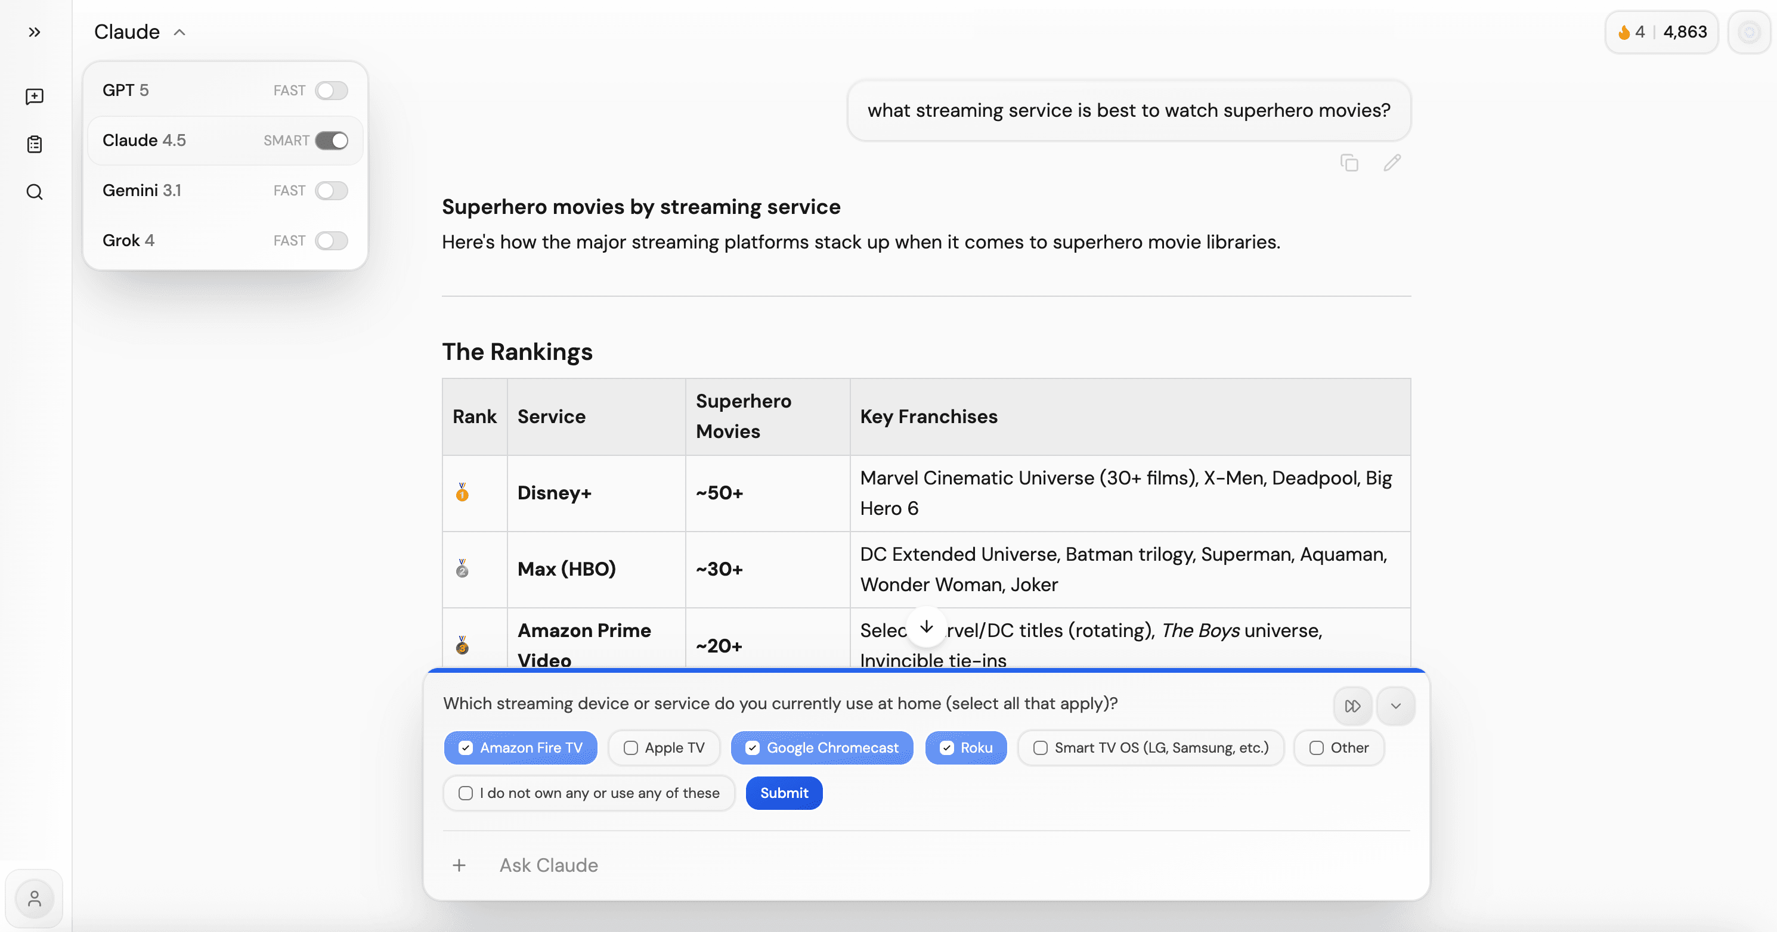Toggle GPT 5 FAST switch

(332, 91)
